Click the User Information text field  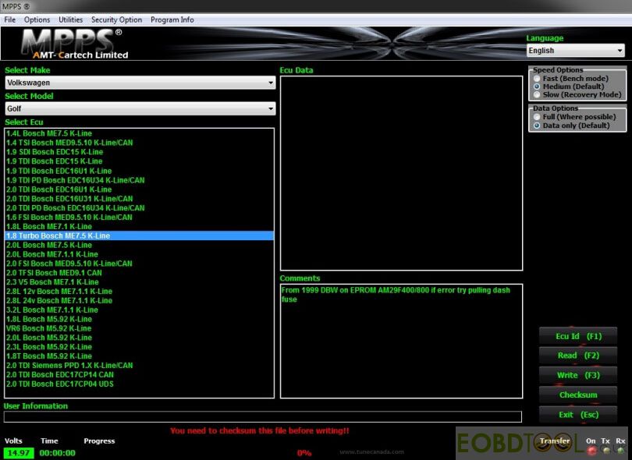coord(262,417)
